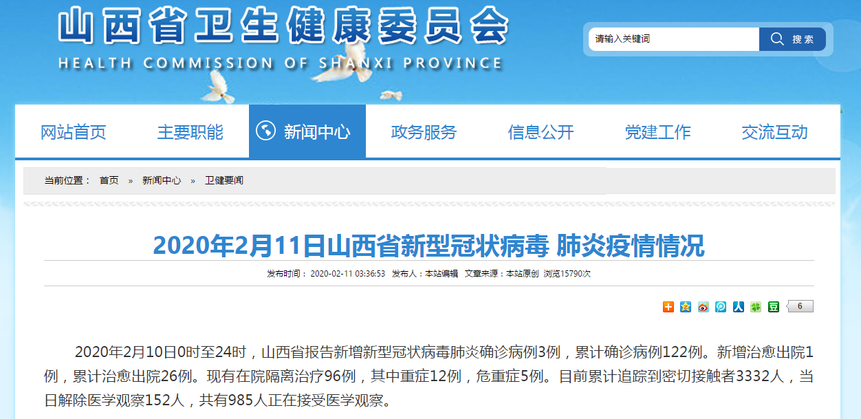Image resolution: width=861 pixels, height=419 pixels.
Task: Click 新闻中心 breadcrumb link
Action: click(162, 180)
